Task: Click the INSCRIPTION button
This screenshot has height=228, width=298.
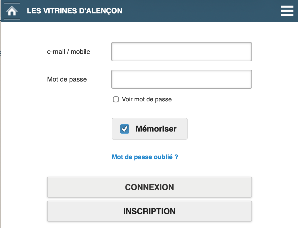Action: (x=149, y=211)
